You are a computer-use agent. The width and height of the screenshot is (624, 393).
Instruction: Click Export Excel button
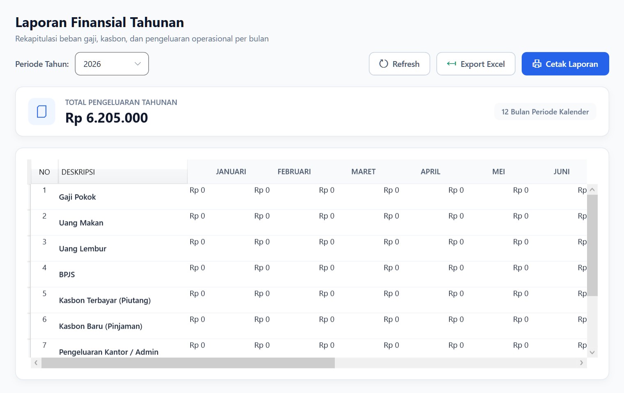[x=476, y=64]
